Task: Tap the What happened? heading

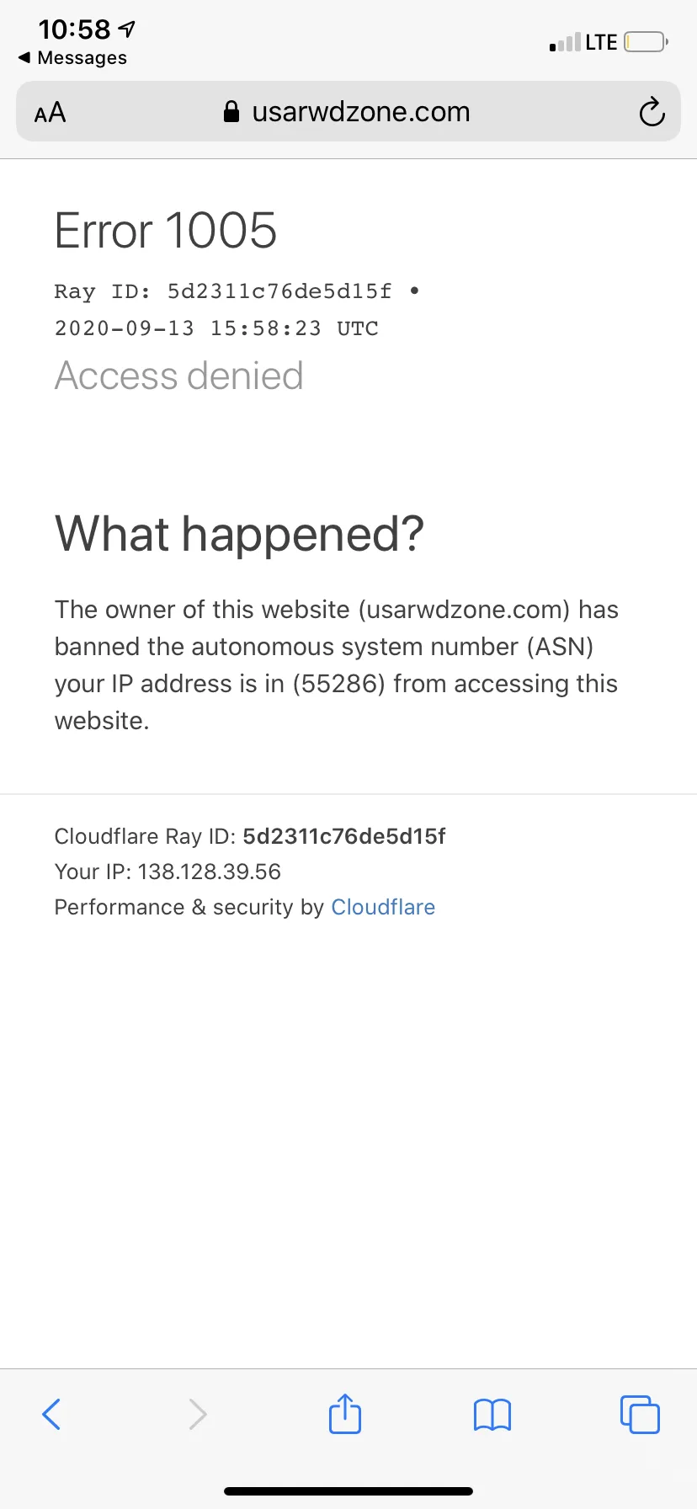Action: point(240,534)
